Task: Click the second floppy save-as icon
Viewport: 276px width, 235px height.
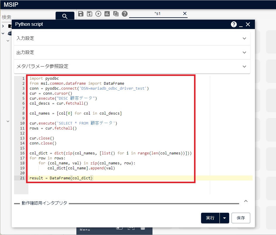Action: click(90, 14)
